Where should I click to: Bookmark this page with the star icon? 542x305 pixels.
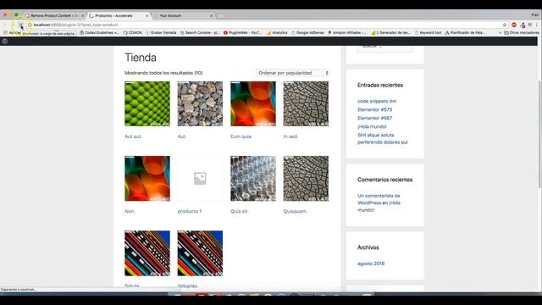pos(505,25)
